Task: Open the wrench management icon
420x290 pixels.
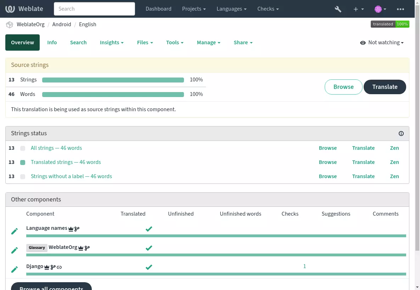Action: coord(338,9)
